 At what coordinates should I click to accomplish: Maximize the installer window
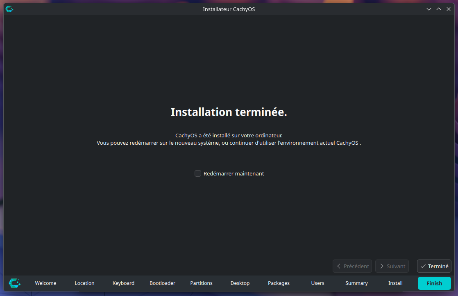tap(439, 9)
